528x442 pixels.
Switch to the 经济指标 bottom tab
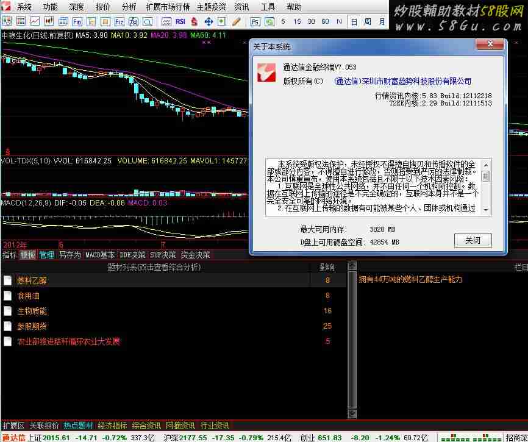coord(112,426)
